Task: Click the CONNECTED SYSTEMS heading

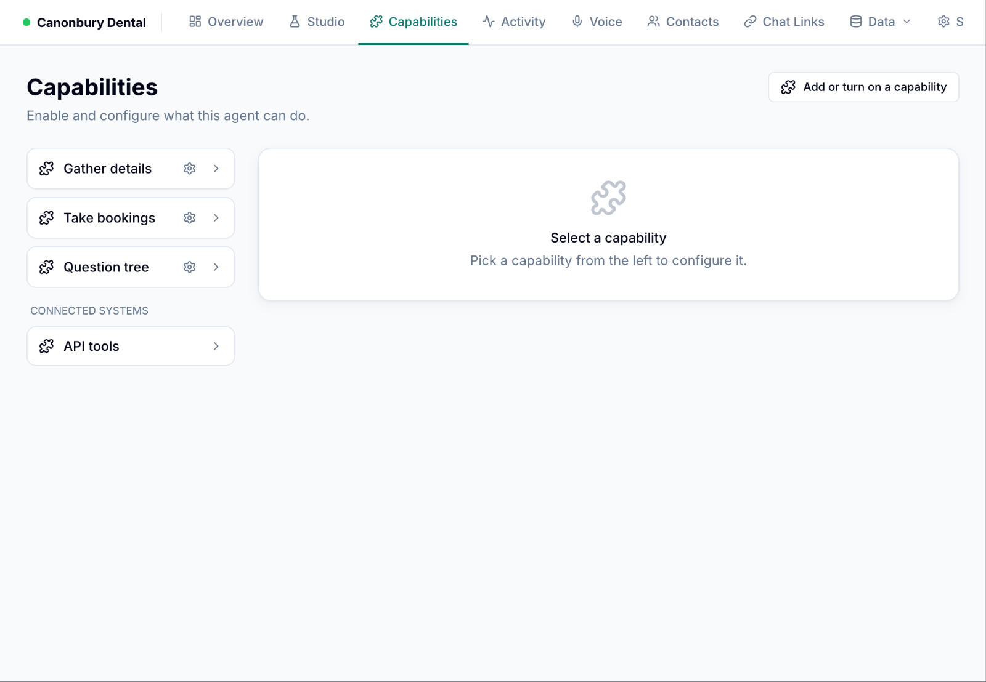Action: click(89, 311)
